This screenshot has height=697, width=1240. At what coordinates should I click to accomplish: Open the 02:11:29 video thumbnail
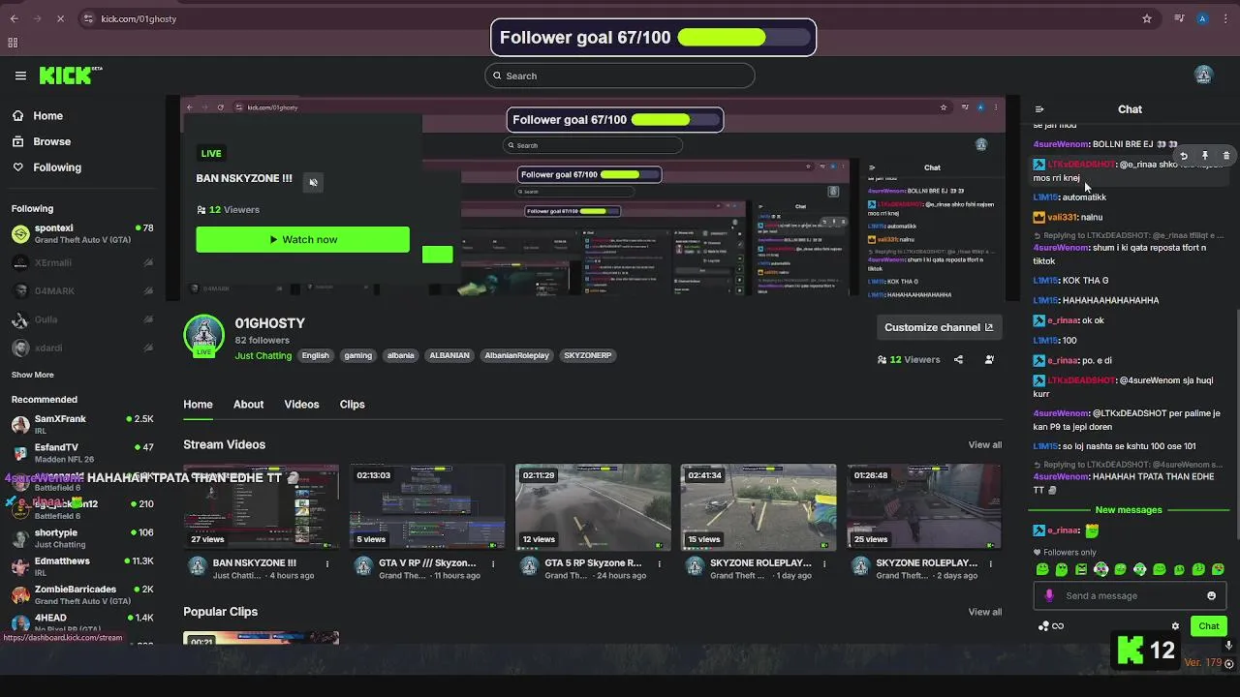tap(593, 506)
